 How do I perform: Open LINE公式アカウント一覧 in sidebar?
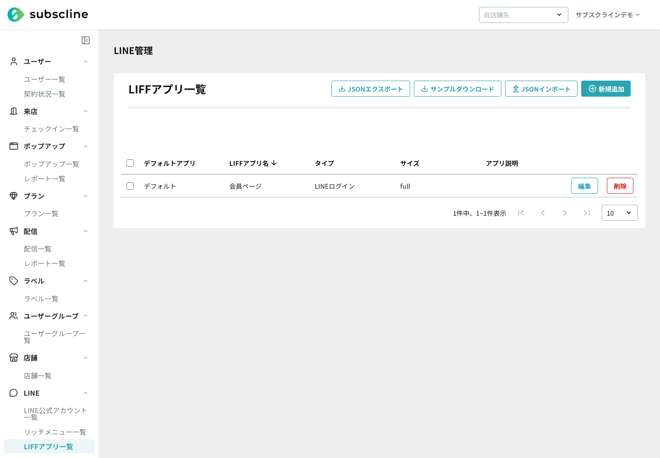coord(55,414)
